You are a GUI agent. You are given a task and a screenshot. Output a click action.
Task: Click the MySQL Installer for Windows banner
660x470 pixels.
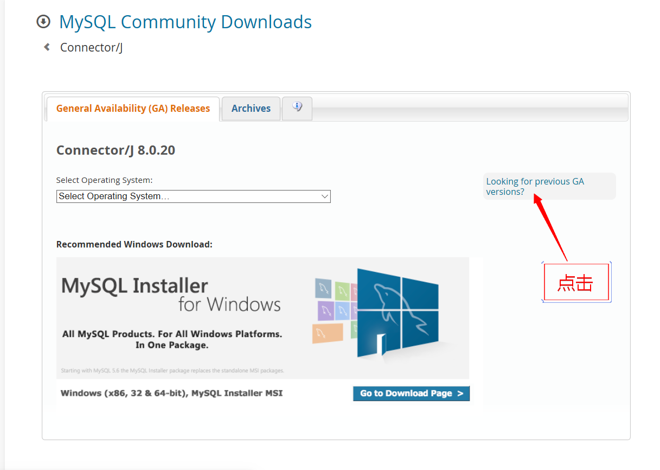(262, 318)
